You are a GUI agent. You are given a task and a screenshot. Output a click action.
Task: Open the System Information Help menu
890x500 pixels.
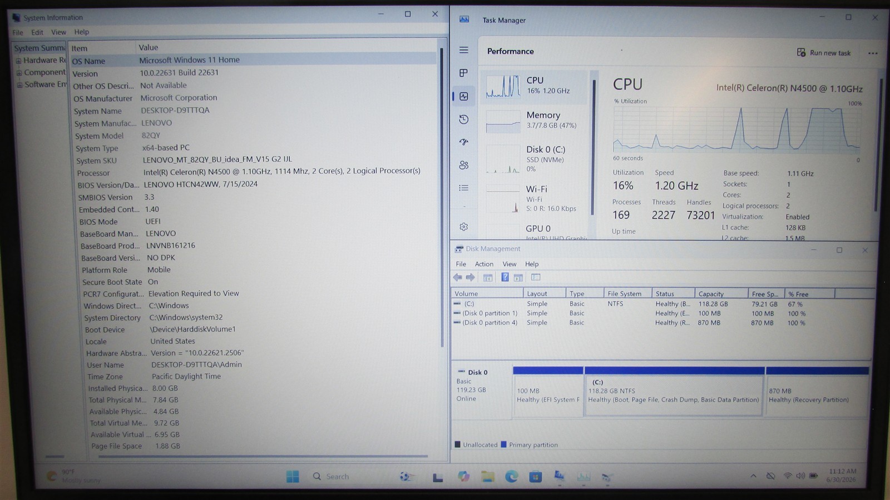coord(82,32)
